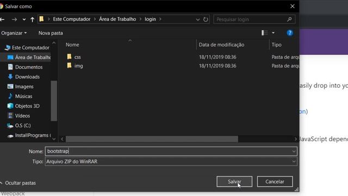The height and width of the screenshot is (196, 348).
Task: Click the Downloads arrow icon
Action: [10, 77]
